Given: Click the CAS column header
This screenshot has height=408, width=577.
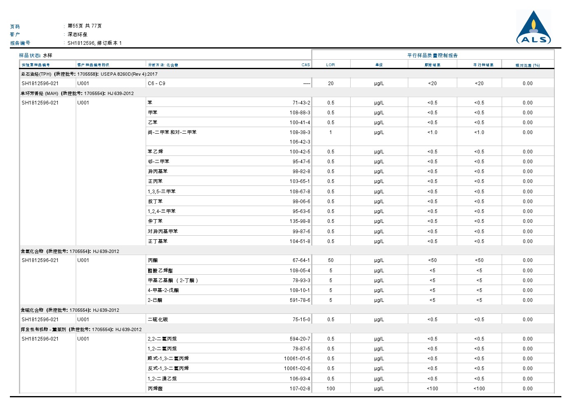Looking at the screenshot, I should click(305, 65).
